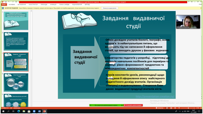Select slide 3 thumbnail
The image size is (203, 114).
click(x=16, y=62)
